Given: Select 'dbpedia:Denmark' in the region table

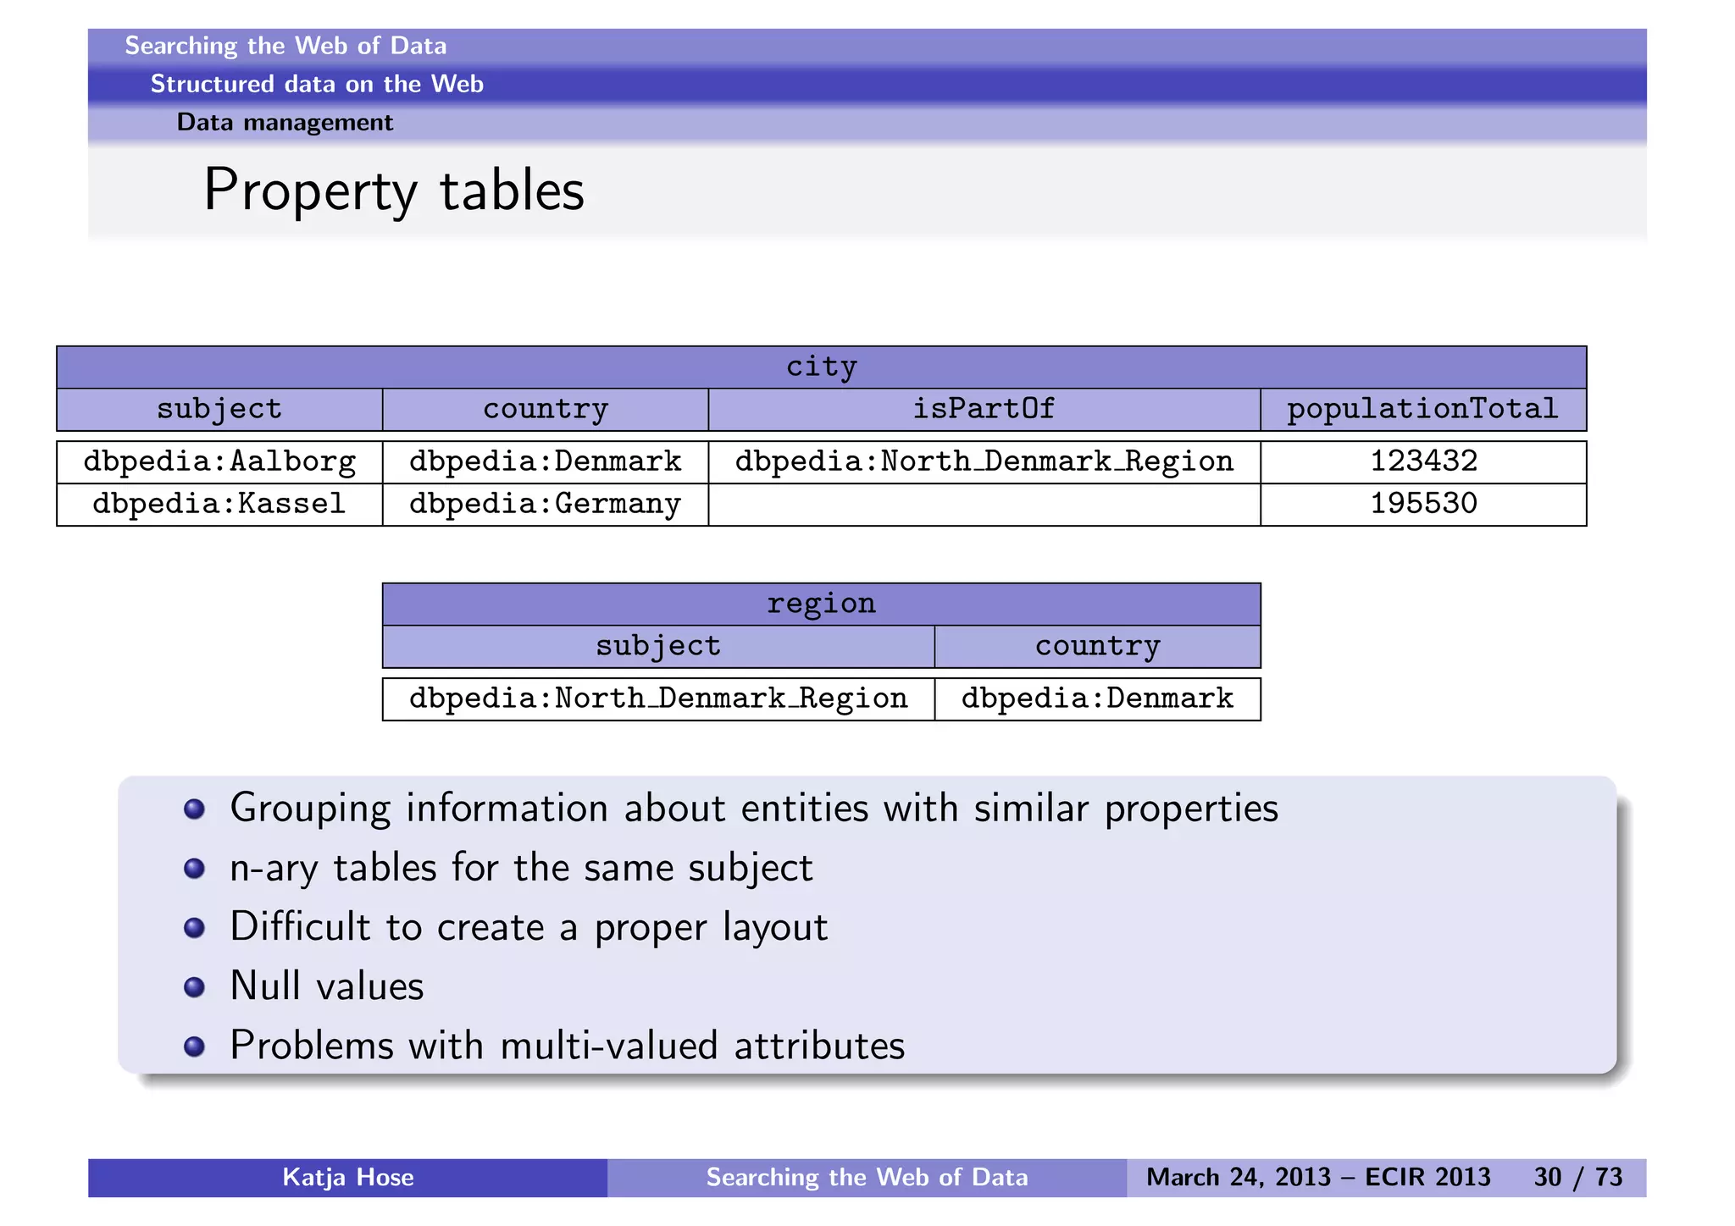Looking at the screenshot, I should click(1098, 699).
